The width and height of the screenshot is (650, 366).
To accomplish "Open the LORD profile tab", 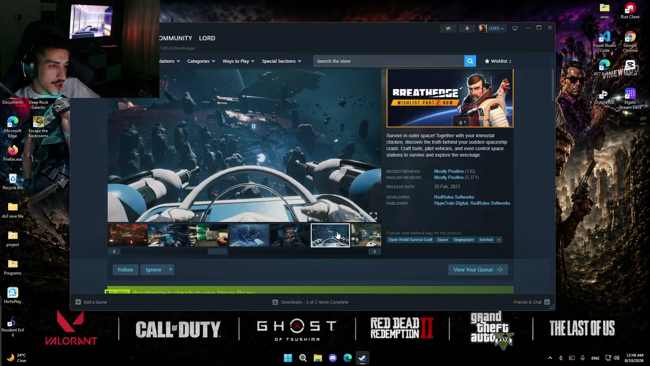I will [x=207, y=38].
